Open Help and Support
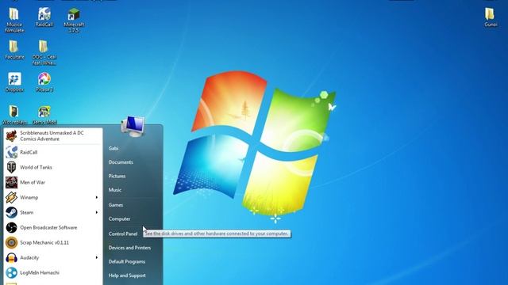Screen dimensions: 508x285 (x=127, y=275)
